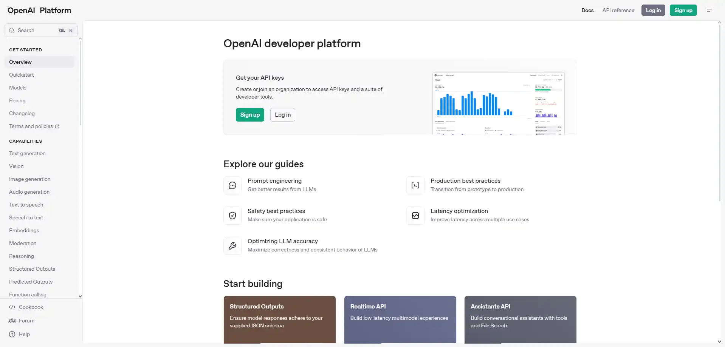725x347 pixels.
Task: Open Text generation in the sidebar
Action: point(27,154)
